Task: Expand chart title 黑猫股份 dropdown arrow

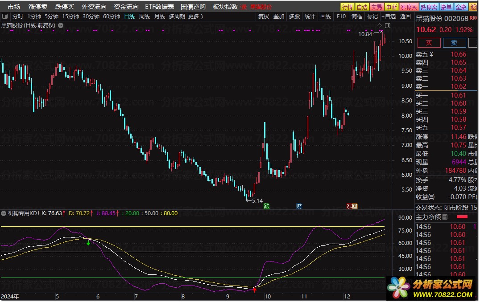Action: (61, 25)
